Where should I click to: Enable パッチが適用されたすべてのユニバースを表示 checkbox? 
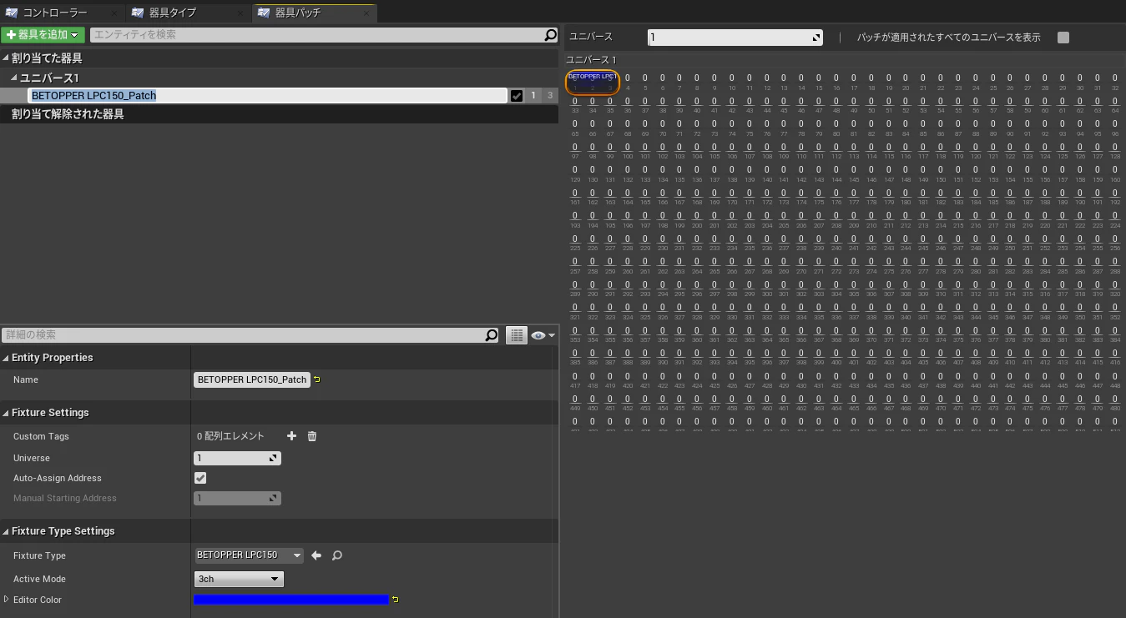pos(1063,38)
